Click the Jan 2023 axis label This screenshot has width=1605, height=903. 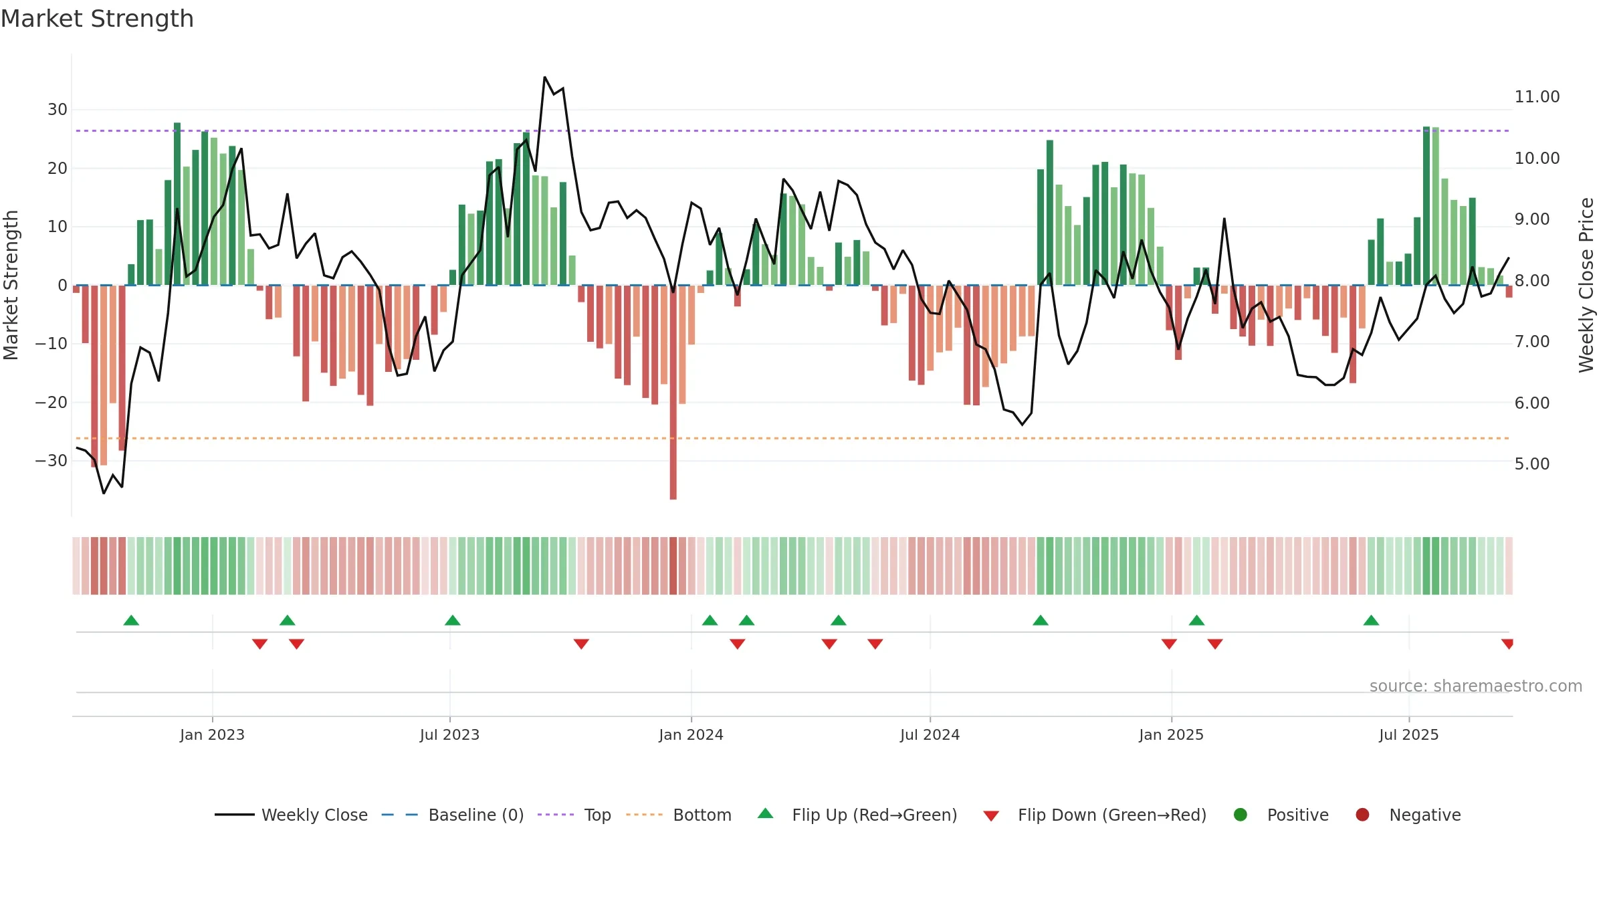[212, 734]
